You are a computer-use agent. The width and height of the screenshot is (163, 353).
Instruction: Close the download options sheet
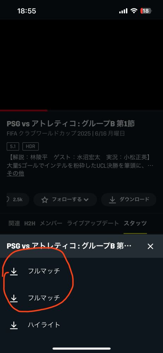point(150,246)
